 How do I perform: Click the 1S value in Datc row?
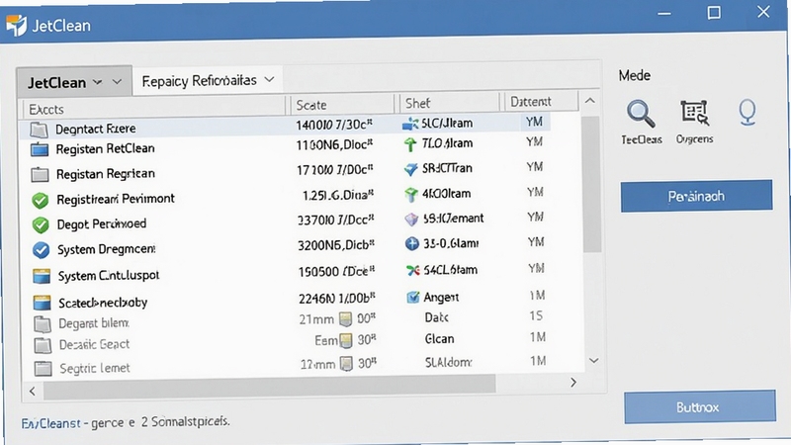(536, 315)
